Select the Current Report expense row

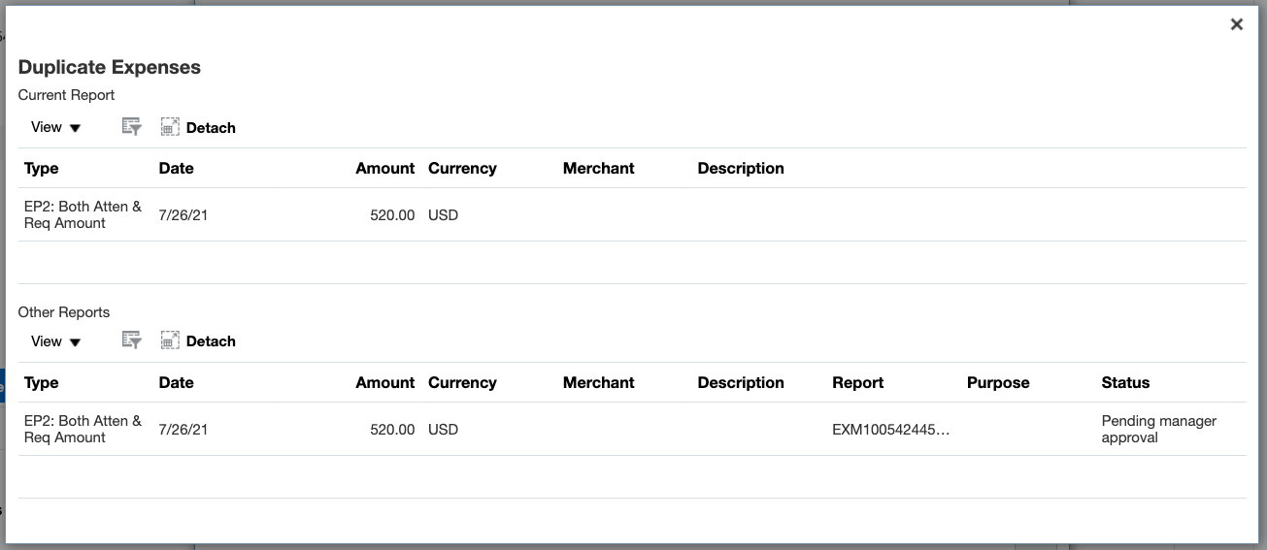[632, 214]
